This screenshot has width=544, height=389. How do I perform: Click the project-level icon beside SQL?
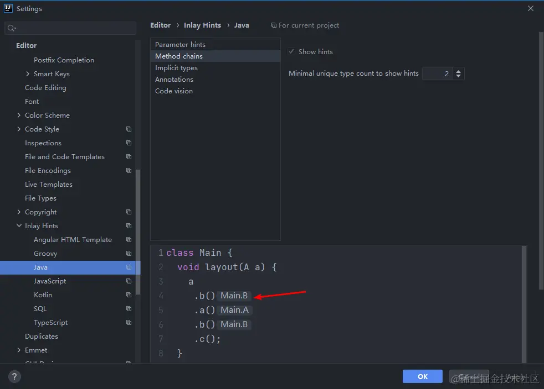coord(129,309)
